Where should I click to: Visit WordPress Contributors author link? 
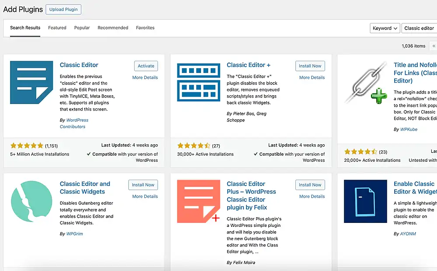click(74, 123)
